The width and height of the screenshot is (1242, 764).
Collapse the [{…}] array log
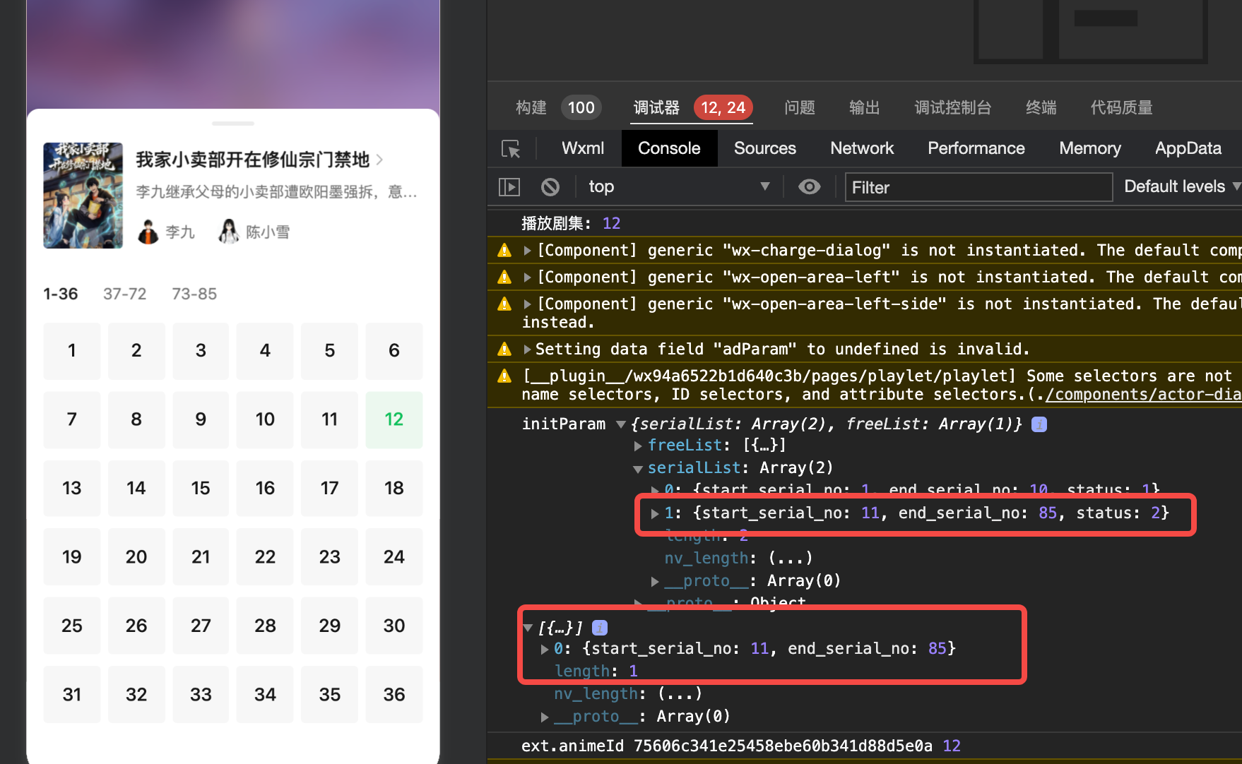[x=528, y=628]
